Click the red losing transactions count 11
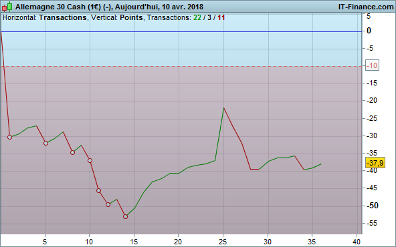 click(x=221, y=17)
